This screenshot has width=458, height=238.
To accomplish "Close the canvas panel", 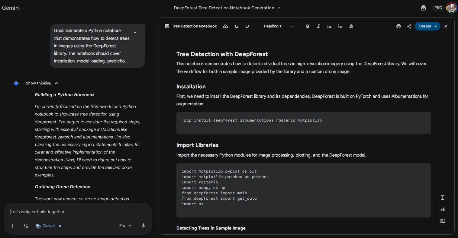I will [x=446, y=26].
